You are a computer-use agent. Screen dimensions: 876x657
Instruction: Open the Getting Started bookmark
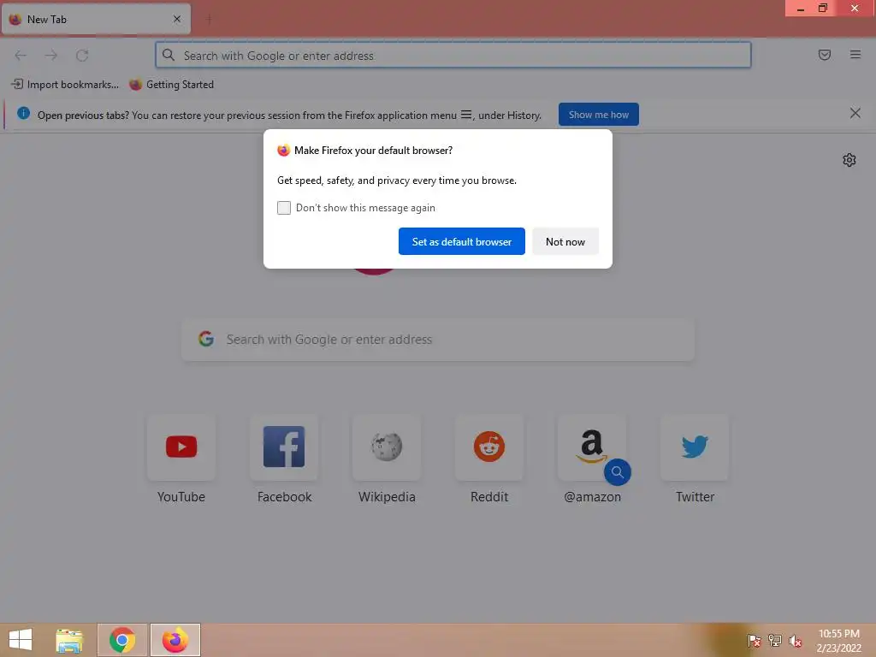(171, 85)
